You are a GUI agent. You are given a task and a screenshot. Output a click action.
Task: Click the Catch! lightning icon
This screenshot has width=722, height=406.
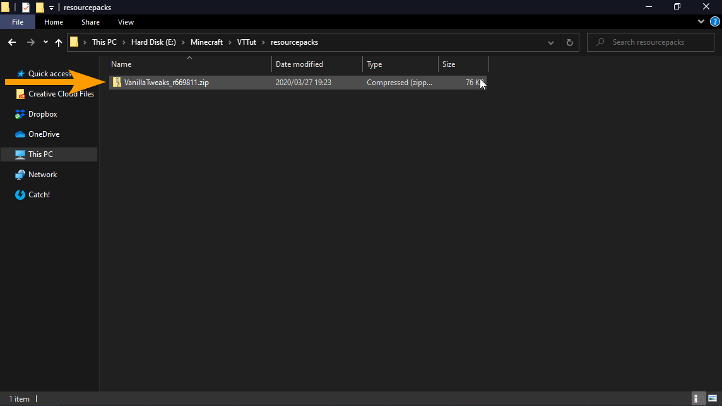20,195
